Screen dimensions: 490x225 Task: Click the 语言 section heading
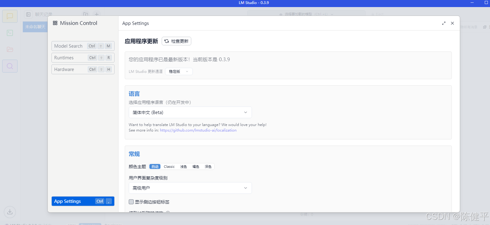(x=134, y=94)
